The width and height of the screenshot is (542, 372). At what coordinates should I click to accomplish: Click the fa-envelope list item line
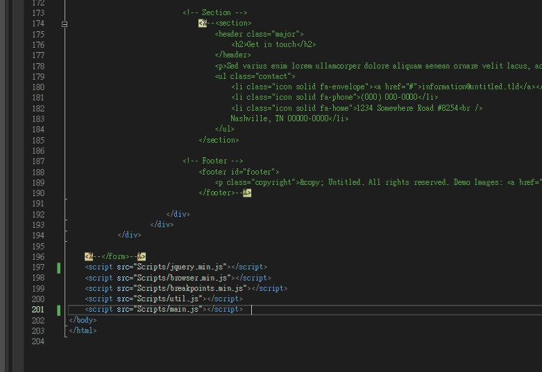coord(387,87)
